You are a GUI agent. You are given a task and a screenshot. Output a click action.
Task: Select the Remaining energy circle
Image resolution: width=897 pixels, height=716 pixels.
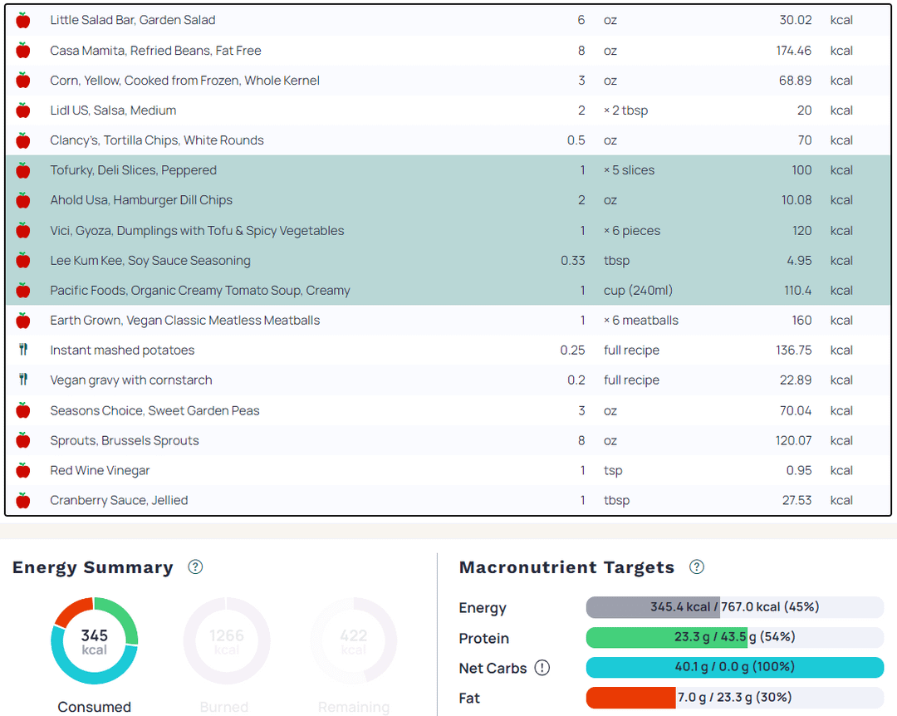point(354,640)
